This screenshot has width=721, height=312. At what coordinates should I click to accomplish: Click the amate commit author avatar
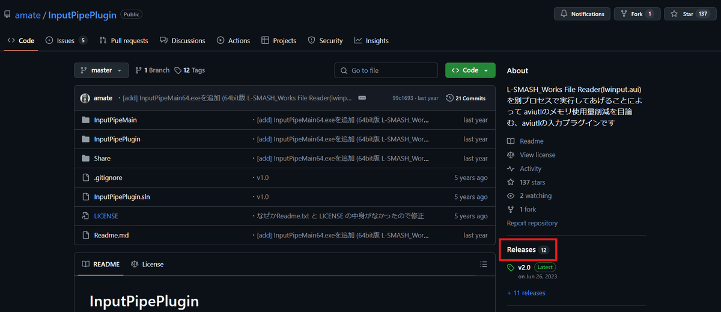(x=85, y=98)
